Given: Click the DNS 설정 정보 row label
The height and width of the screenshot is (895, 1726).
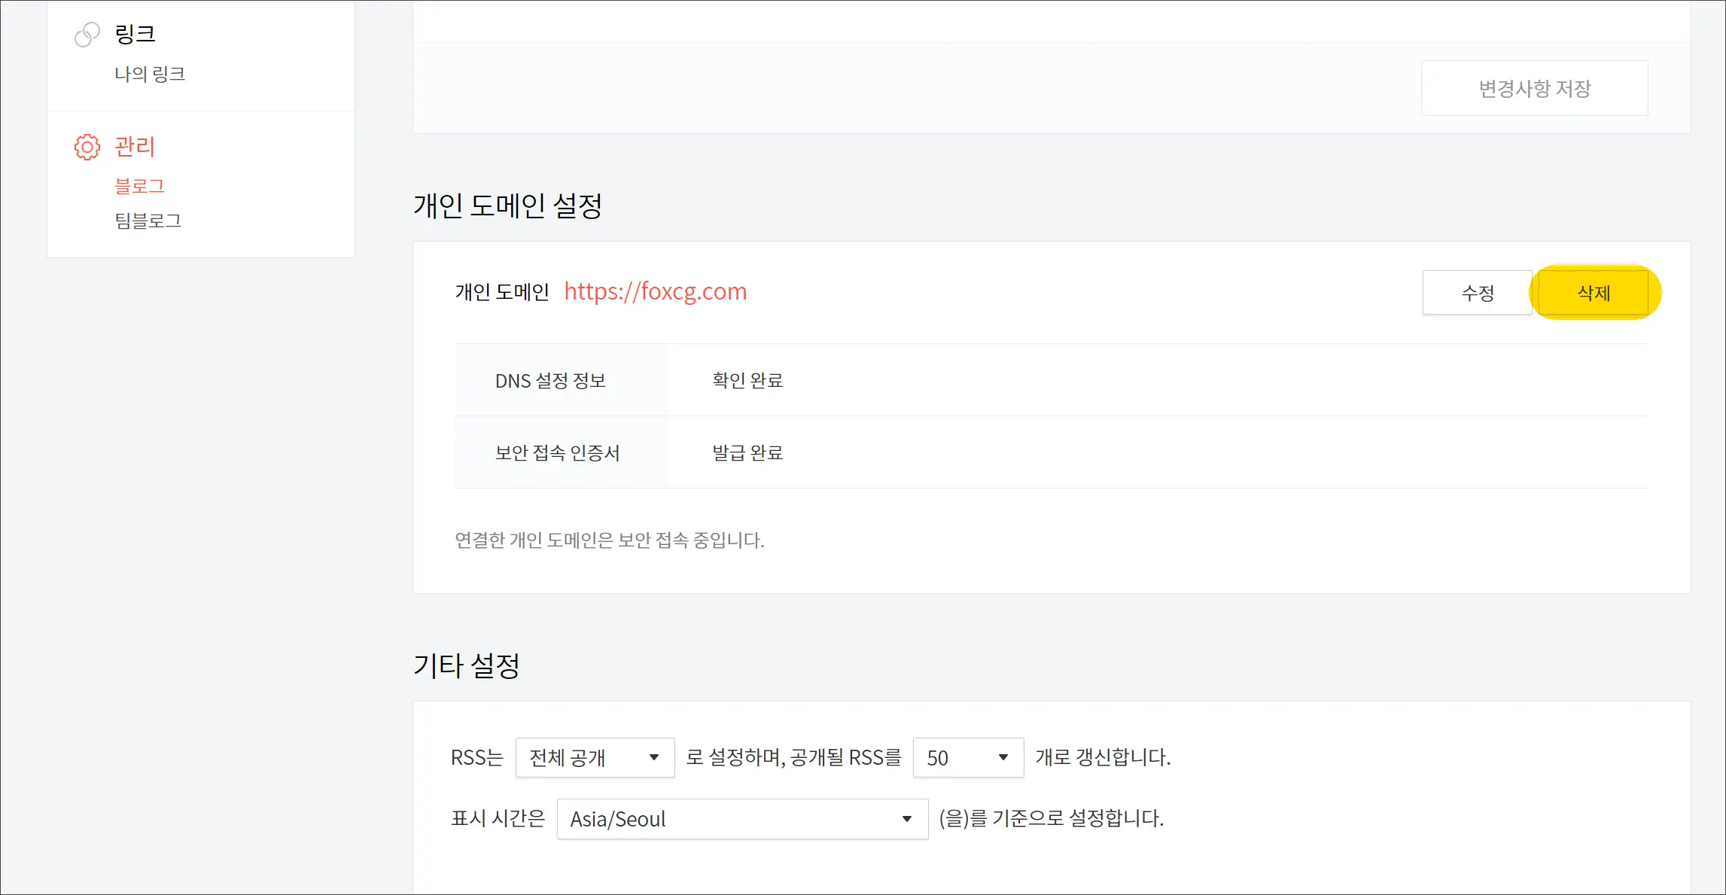Looking at the screenshot, I should 550,381.
